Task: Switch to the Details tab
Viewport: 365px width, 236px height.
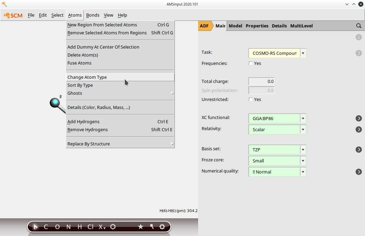Action: [279, 26]
